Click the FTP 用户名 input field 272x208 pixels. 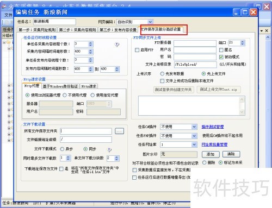click(x=195, y=50)
